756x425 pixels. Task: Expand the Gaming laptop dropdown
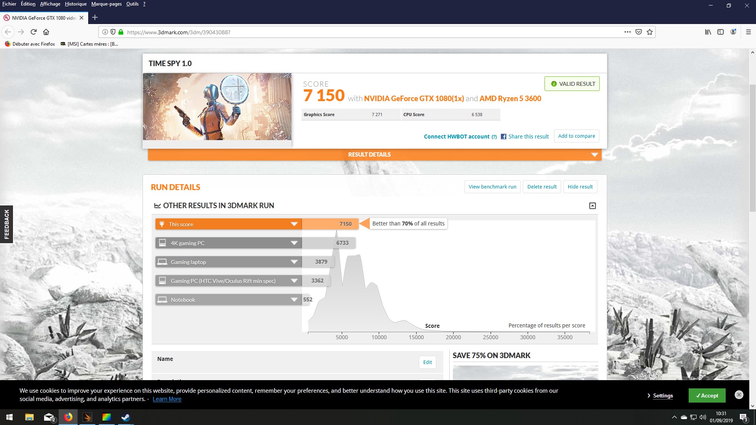pyautogui.click(x=294, y=262)
